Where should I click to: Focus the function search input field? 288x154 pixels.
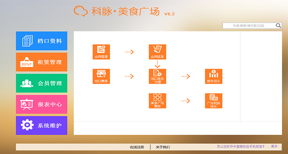coord(249,25)
